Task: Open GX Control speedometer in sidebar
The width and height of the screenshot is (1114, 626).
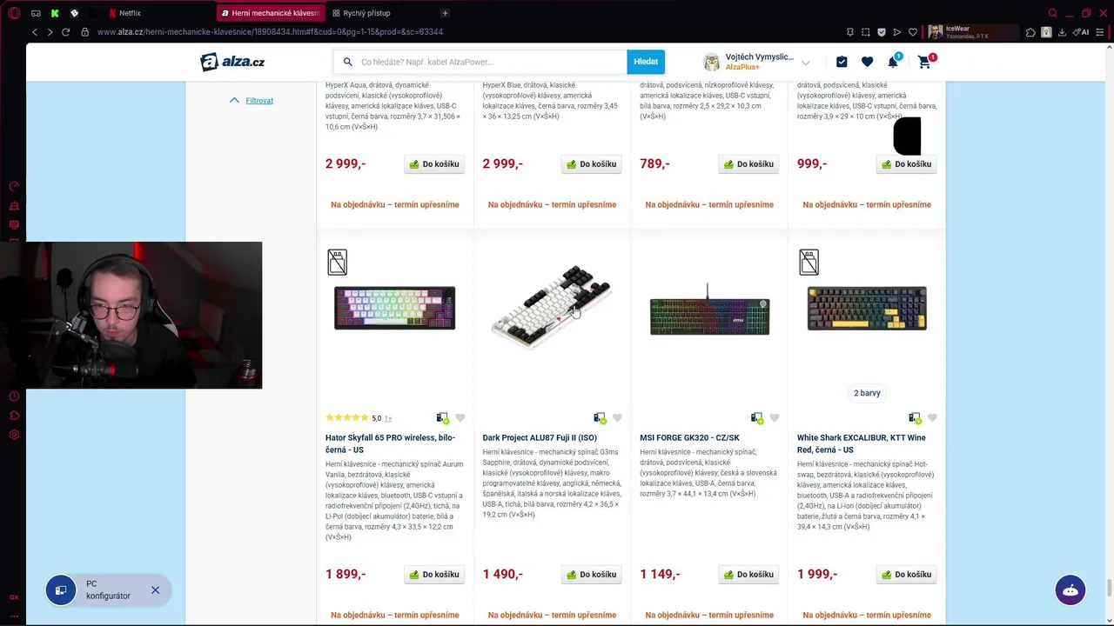Action: [x=14, y=186]
